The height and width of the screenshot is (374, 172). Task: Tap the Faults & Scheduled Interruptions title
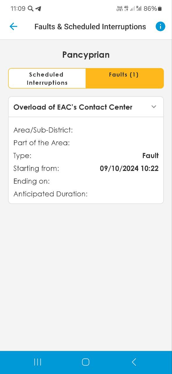90,27
